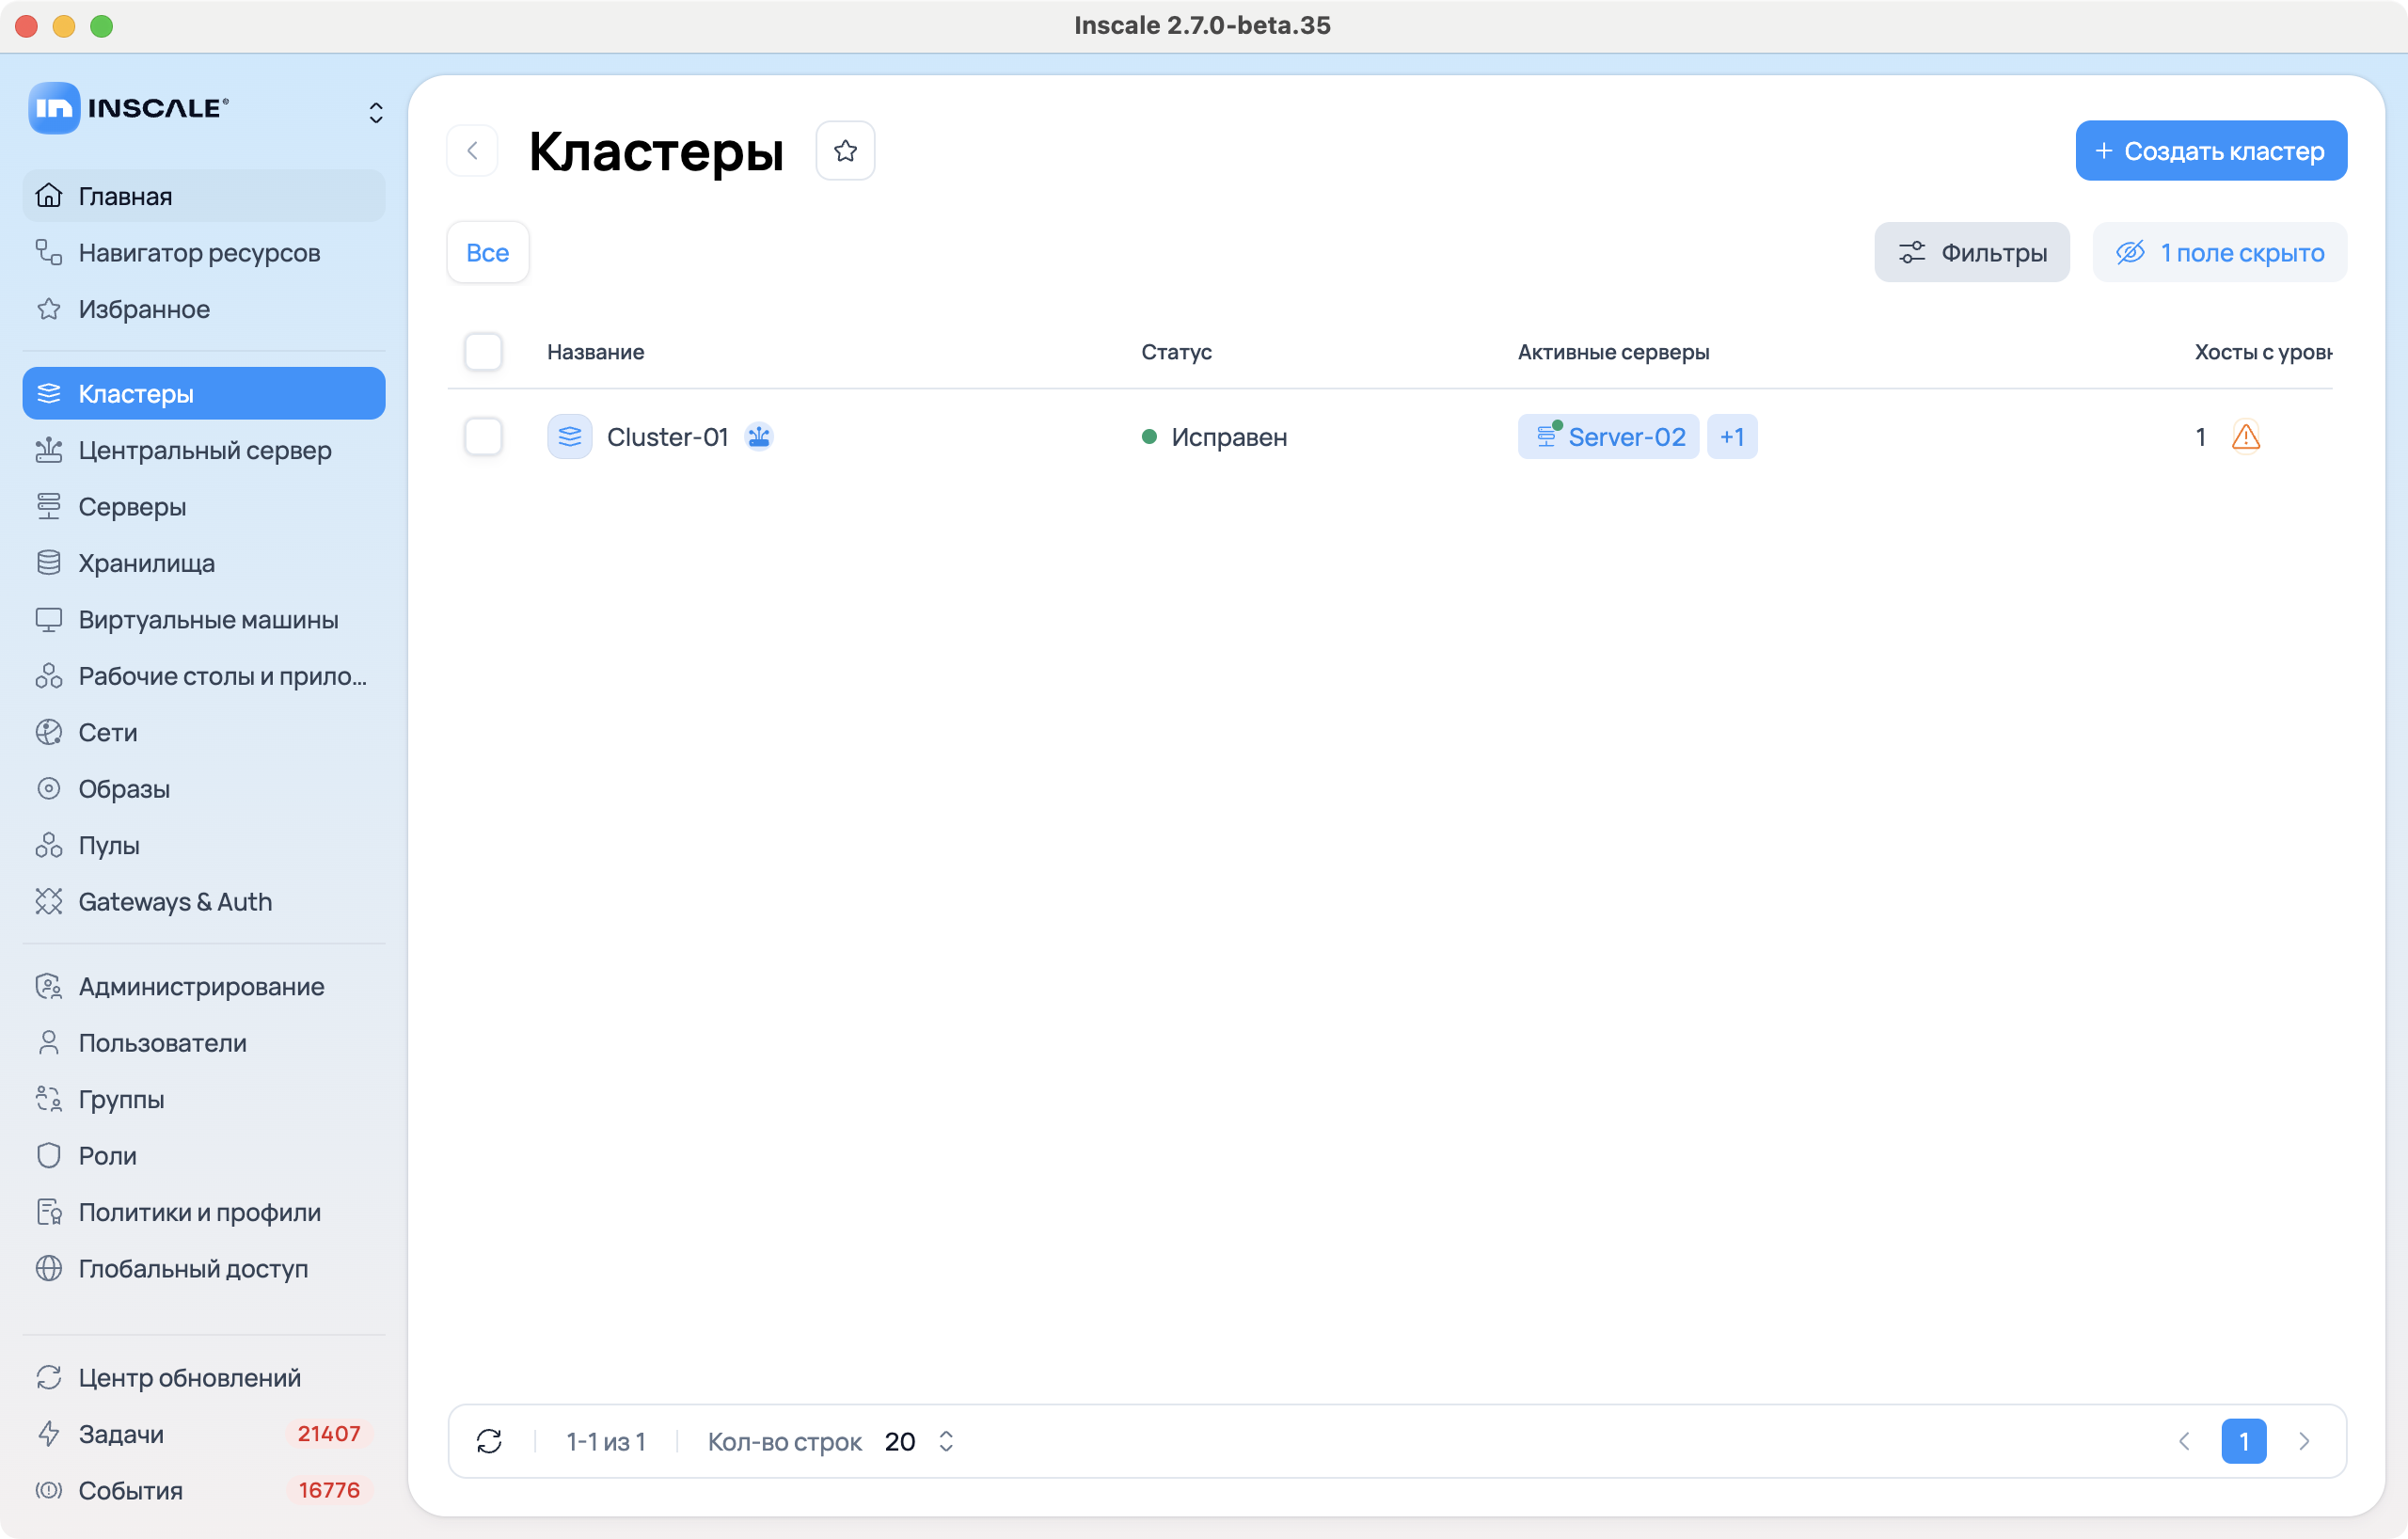Show hidden field via '1 поле скрыто'
Image resolution: width=2408 pixels, height=1539 pixels.
2219,253
